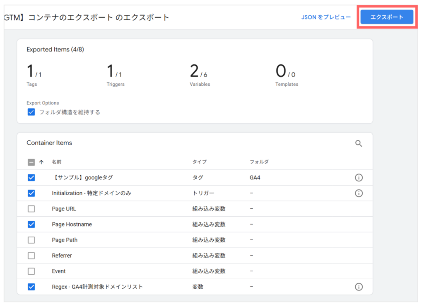Check the Referrer checkbox
Screen dimensions: 424x307
31,256
